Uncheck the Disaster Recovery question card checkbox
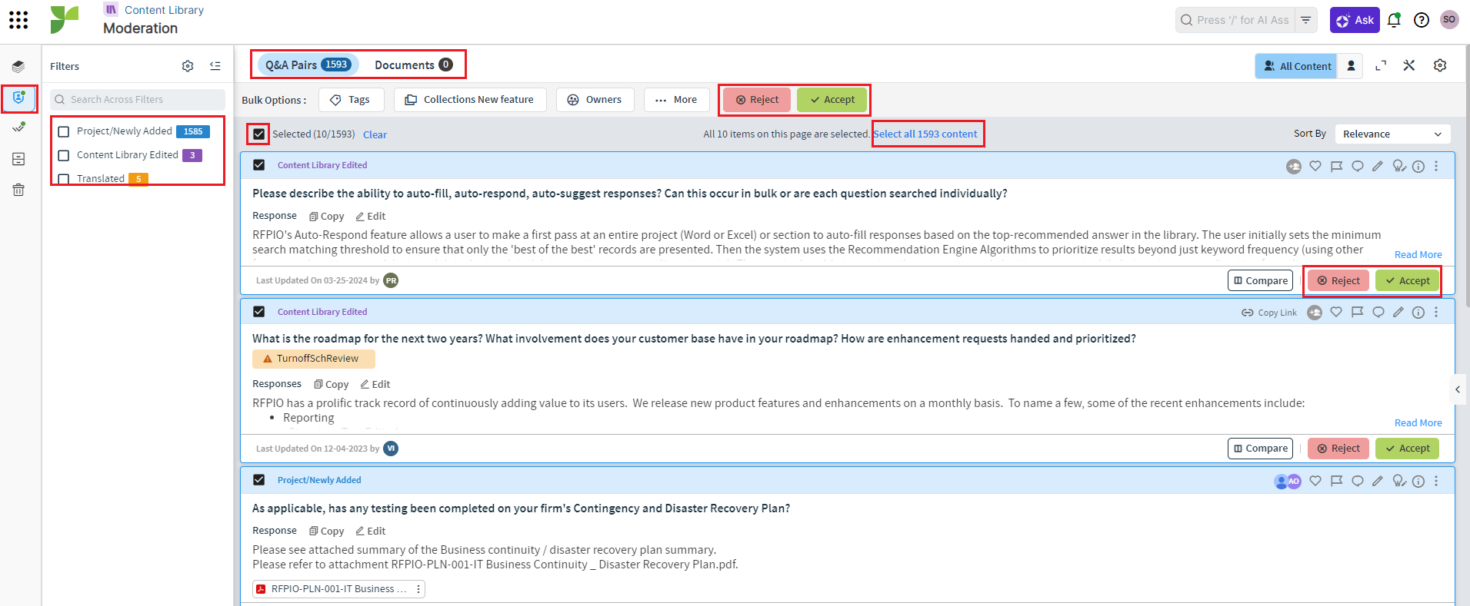This screenshot has height=606, width=1470. 259,480
